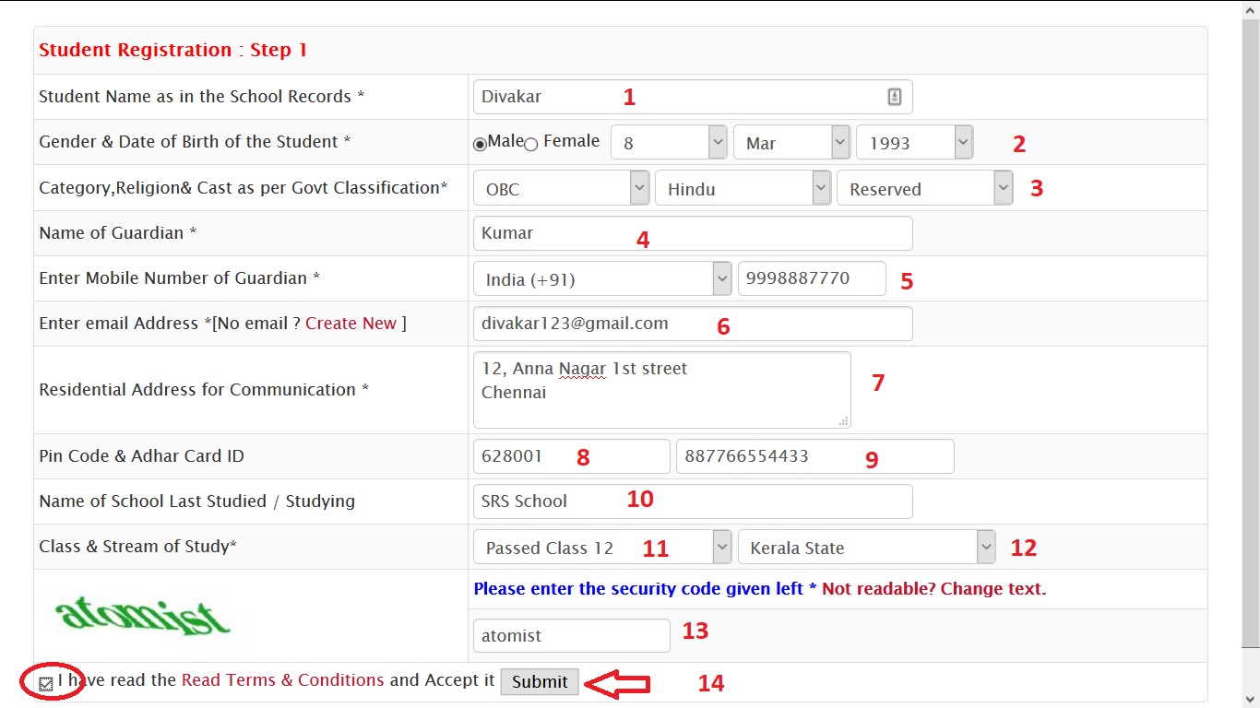Expand the birth year dropdown showing 1993

click(x=914, y=143)
